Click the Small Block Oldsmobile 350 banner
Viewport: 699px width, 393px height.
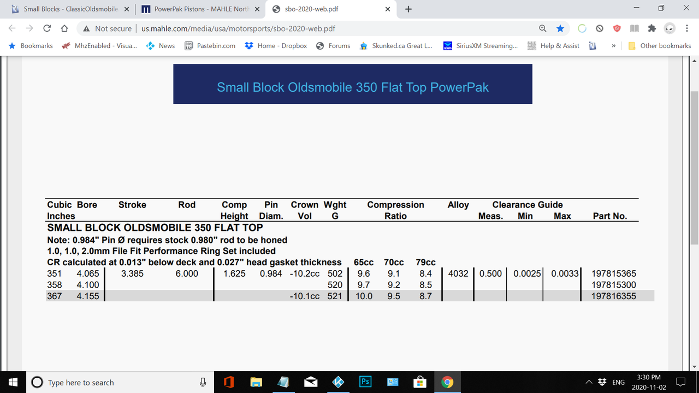353,84
